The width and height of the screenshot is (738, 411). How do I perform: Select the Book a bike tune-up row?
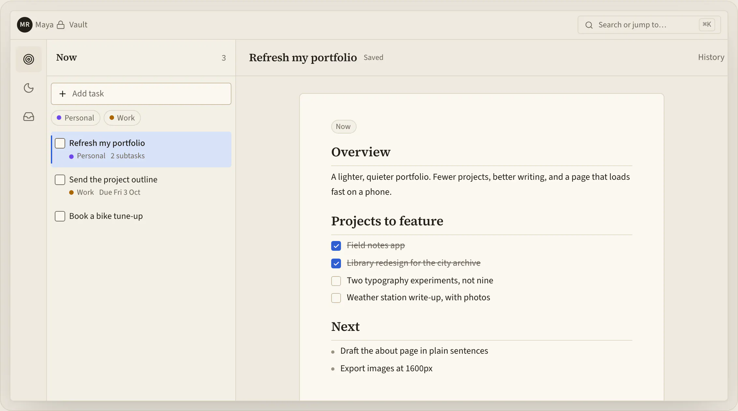[141, 216]
